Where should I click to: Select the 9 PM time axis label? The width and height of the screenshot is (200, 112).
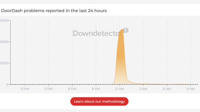[96, 89]
